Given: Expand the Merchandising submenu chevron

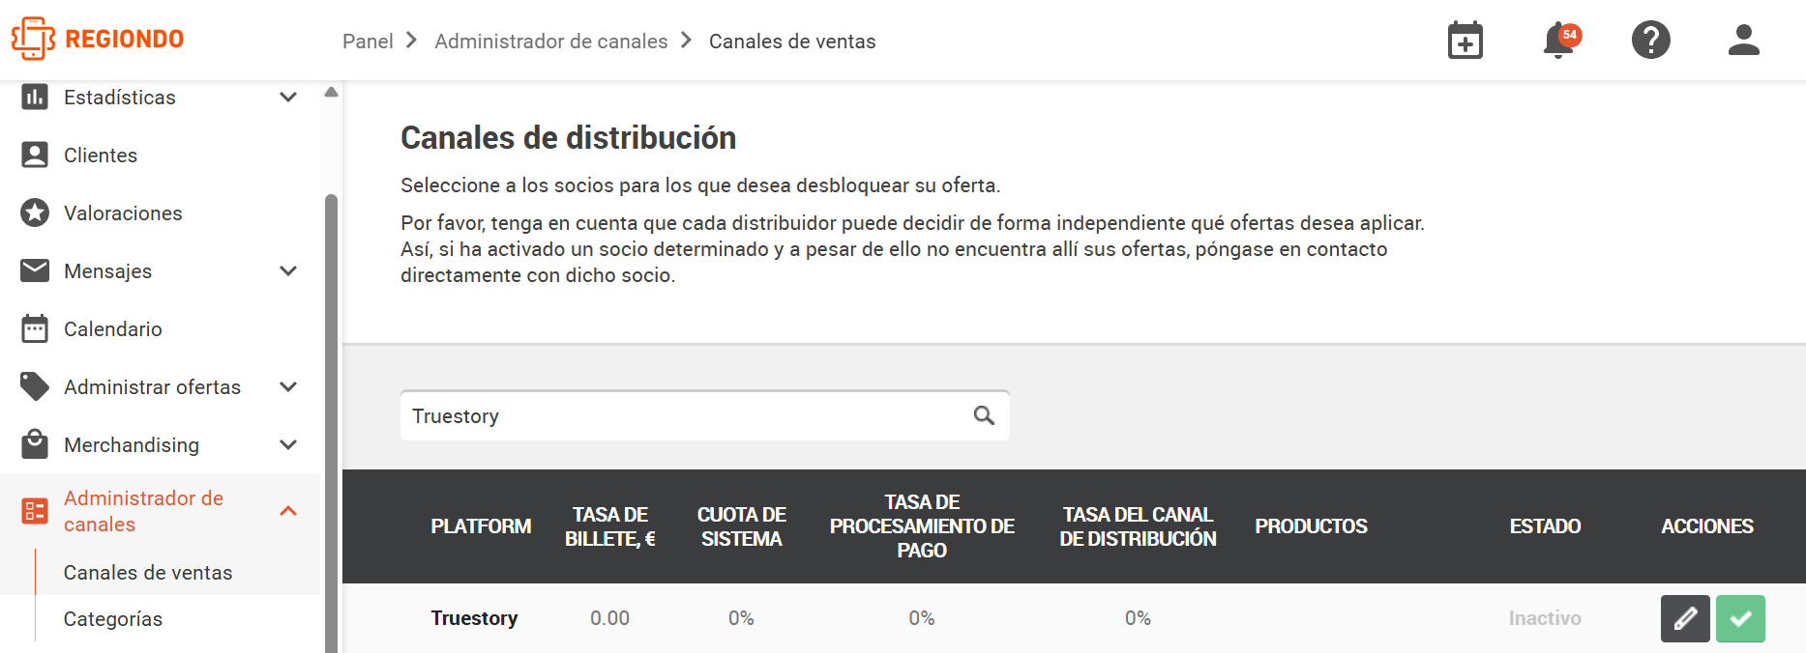Looking at the screenshot, I should tap(288, 444).
